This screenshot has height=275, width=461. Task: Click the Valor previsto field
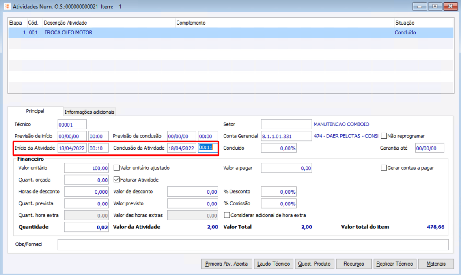click(x=193, y=203)
